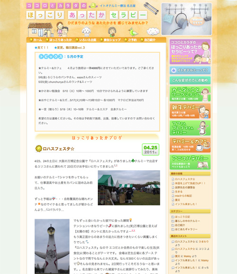Screen dimensions: 237x274
Task: Click the smiling cloud illustration in header
Action: coord(153,31)
